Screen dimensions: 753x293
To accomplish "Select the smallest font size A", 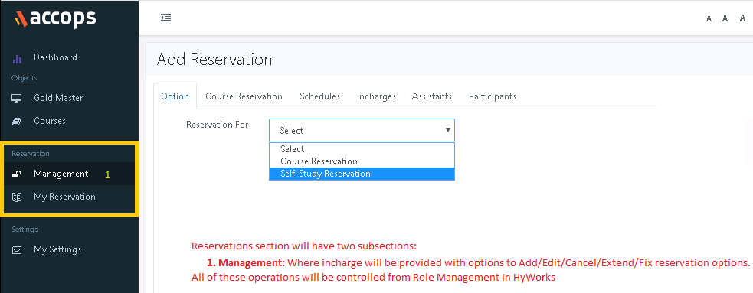I will tap(709, 19).
